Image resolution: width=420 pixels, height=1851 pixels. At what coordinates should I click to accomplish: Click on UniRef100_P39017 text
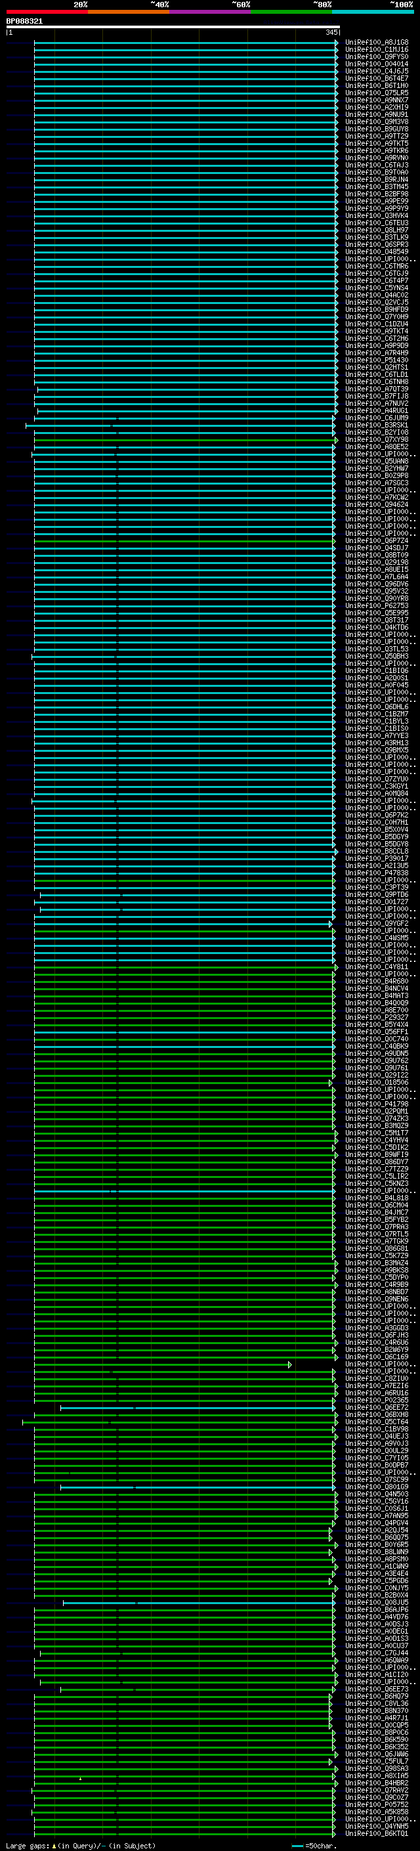(x=377, y=859)
